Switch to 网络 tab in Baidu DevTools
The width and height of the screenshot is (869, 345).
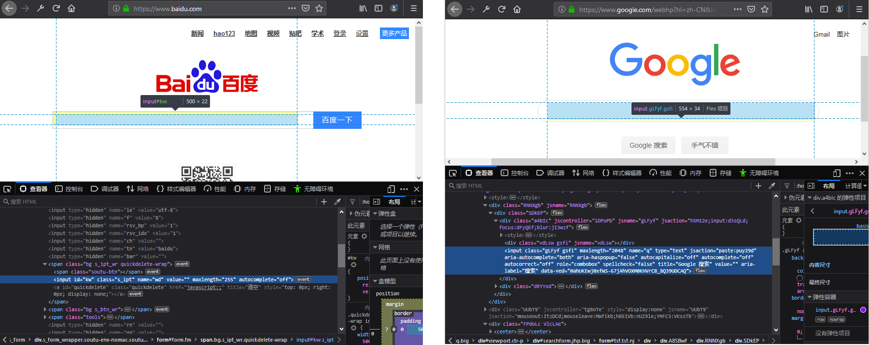tap(138, 189)
